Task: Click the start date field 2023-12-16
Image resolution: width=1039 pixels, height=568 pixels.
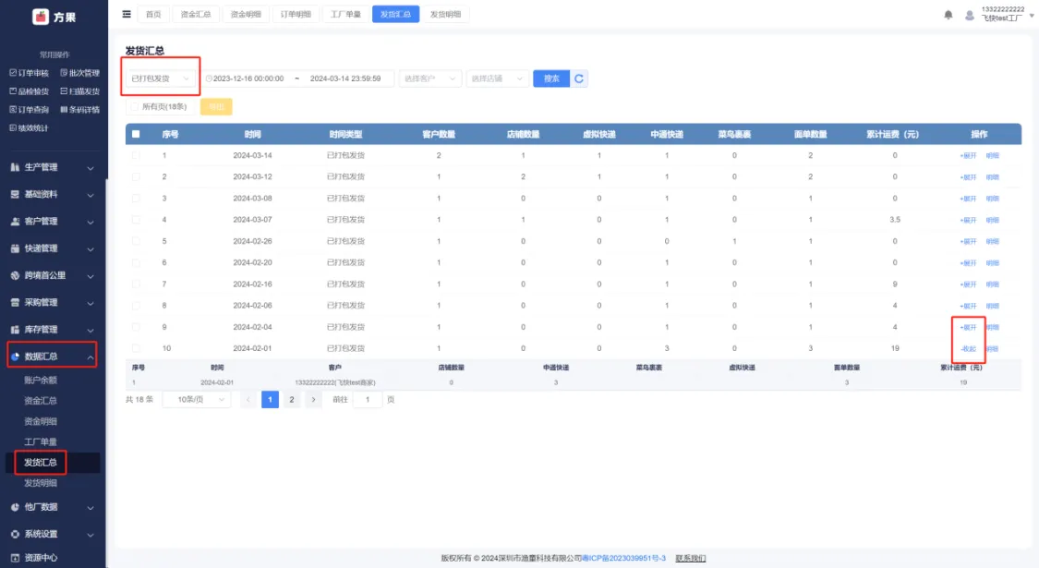Action: [248, 79]
